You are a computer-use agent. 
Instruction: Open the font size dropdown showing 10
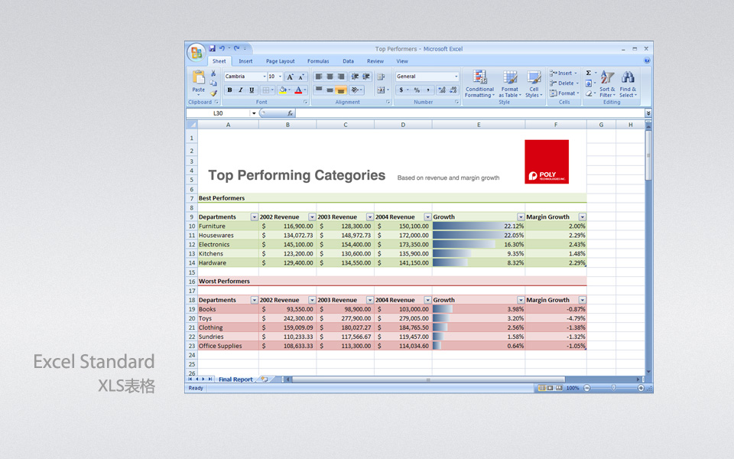(281, 76)
